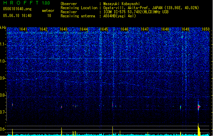This screenshot has height=136, width=213.
Task: Click the 1.0 kHz axis label
Action: [x=3, y=61]
